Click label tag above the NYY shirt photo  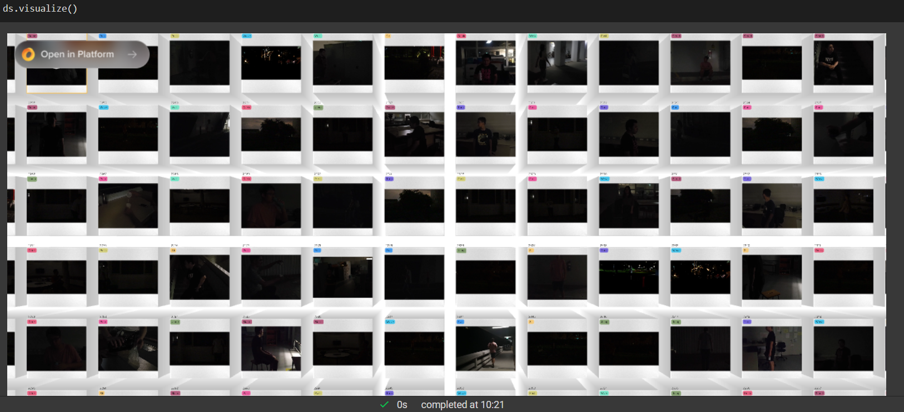pyautogui.click(x=818, y=36)
